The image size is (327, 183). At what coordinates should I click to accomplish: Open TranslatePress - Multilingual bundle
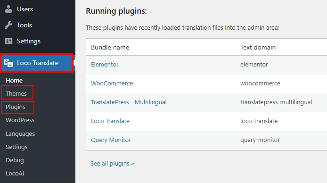coord(129,102)
